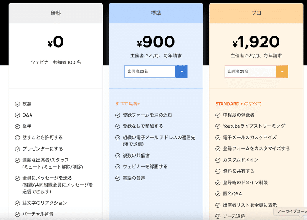The width and height of the screenshot is (307, 220).
Task: Open the 出席者25名 dropdown in 標準 plan
Action: (156, 71)
